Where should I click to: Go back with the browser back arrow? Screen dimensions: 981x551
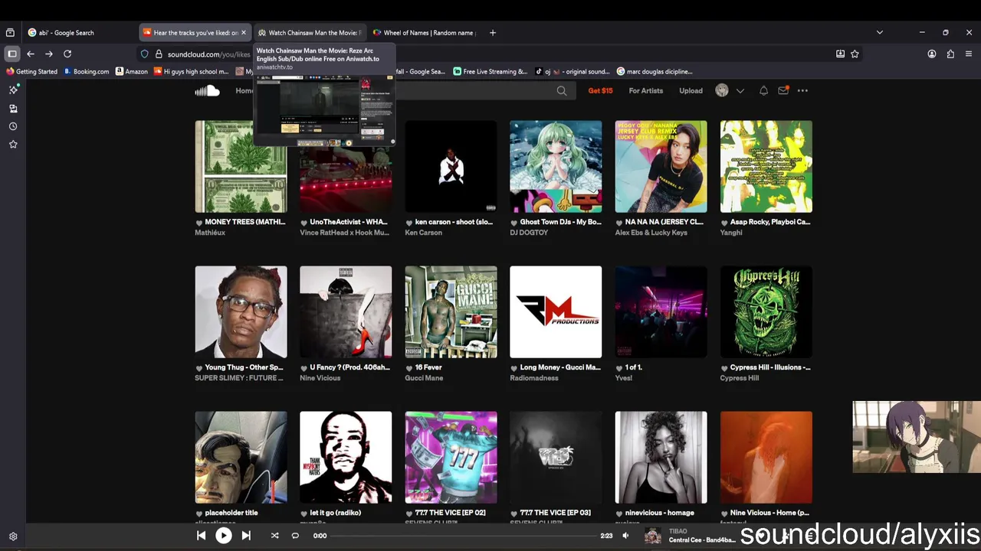(x=31, y=54)
